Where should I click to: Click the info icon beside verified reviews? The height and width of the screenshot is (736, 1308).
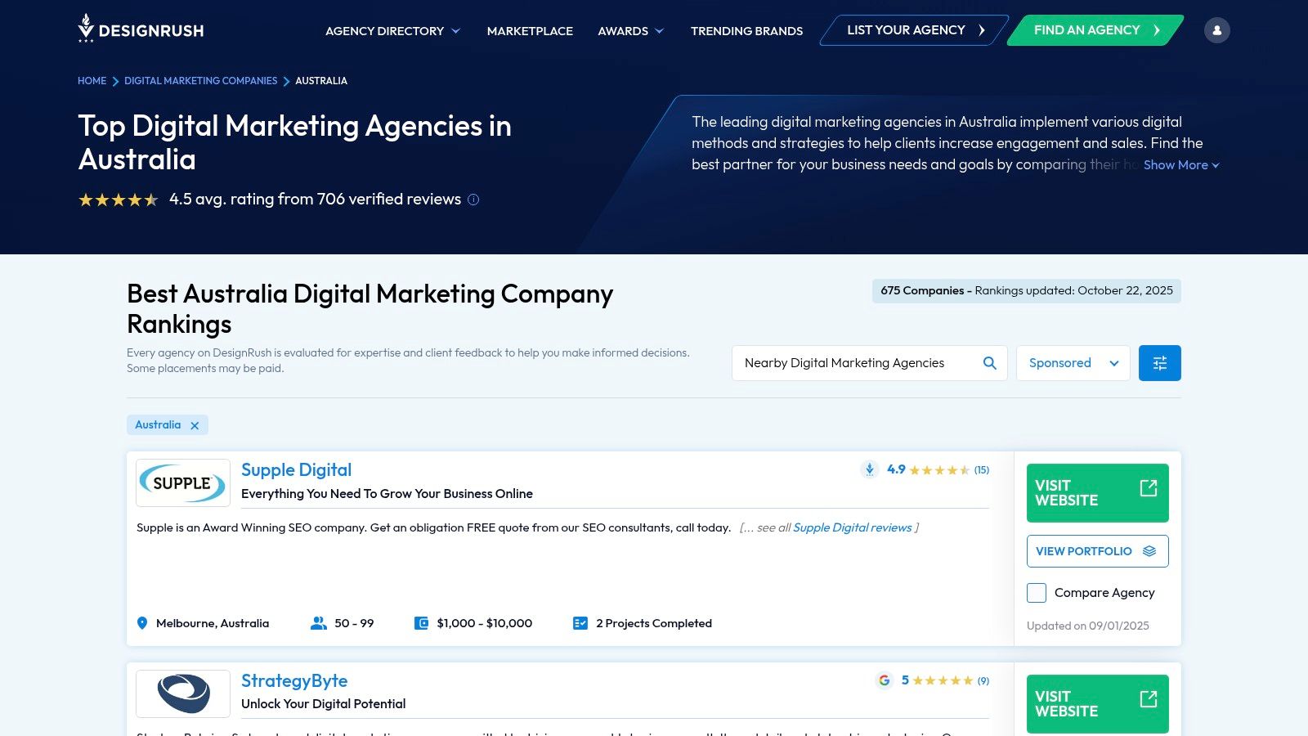tap(473, 200)
